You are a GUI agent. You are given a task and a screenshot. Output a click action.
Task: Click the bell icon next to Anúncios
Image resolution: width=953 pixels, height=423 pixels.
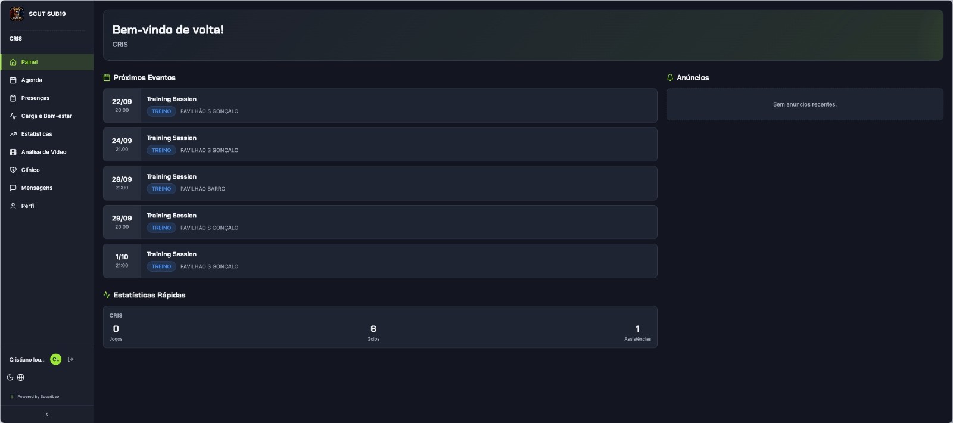tap(670, 77)
